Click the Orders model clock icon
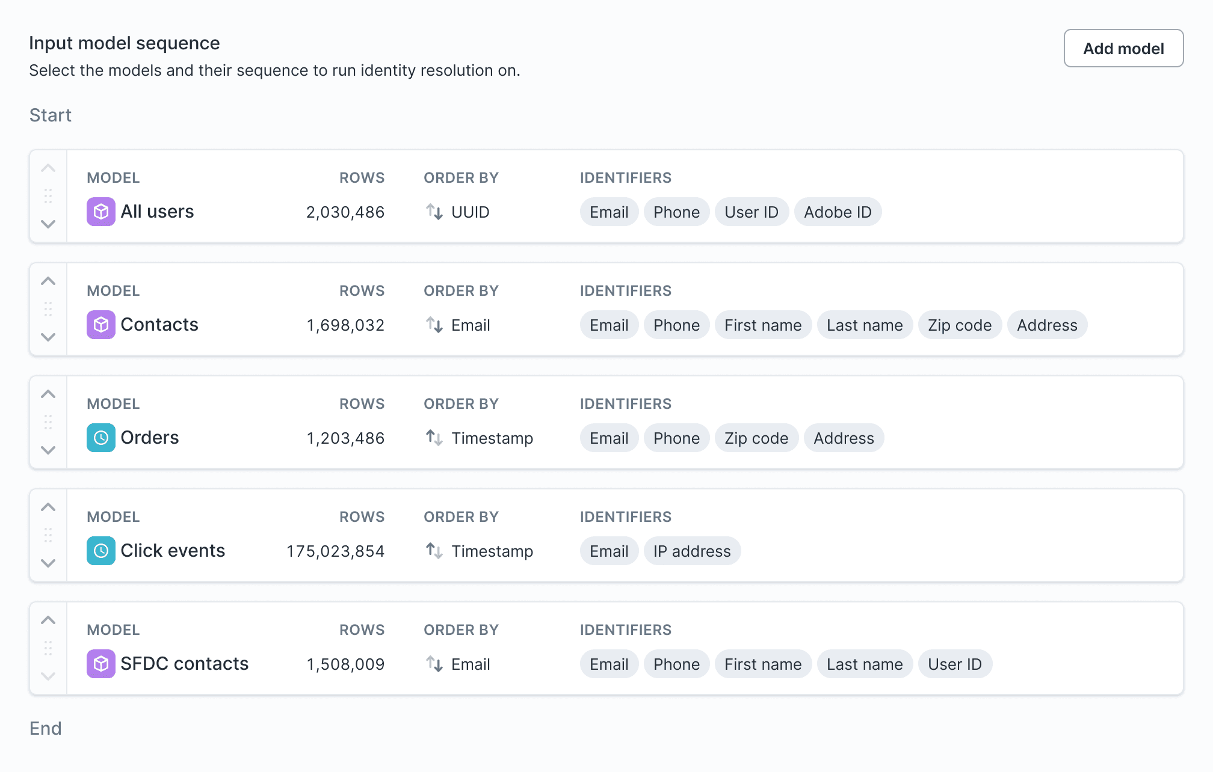This screenshot has width=1213, height=772. point(100,437)
